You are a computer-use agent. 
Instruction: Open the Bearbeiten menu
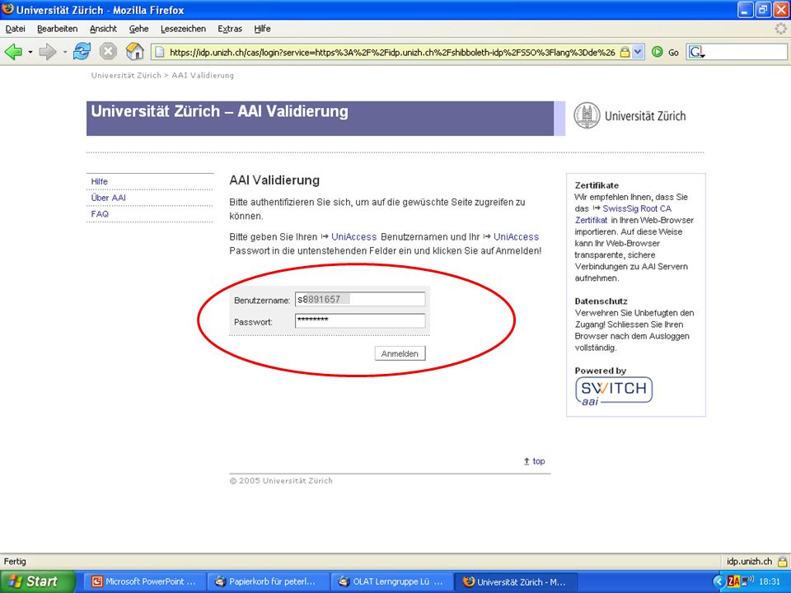(x=58, y=29)
